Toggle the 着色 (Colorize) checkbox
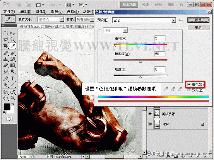Image resolution: width=214 pixels, height=160 pixels. [189, 85]
